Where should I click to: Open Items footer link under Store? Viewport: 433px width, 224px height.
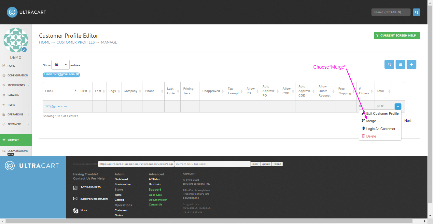118,195
